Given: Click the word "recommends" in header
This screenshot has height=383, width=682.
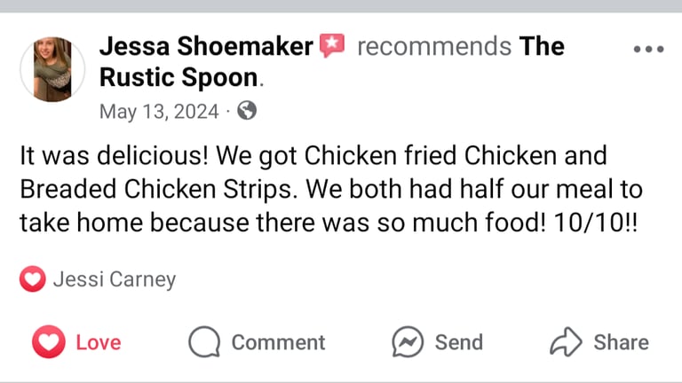Looking at the screenshot, I should coord(433,46).
